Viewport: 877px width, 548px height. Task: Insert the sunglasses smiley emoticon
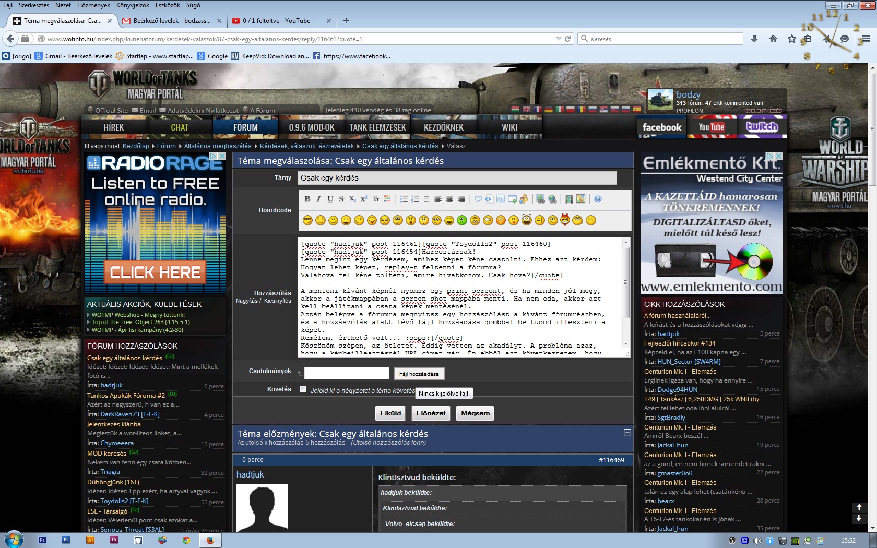pyautogui.click(x=307, y=220)
